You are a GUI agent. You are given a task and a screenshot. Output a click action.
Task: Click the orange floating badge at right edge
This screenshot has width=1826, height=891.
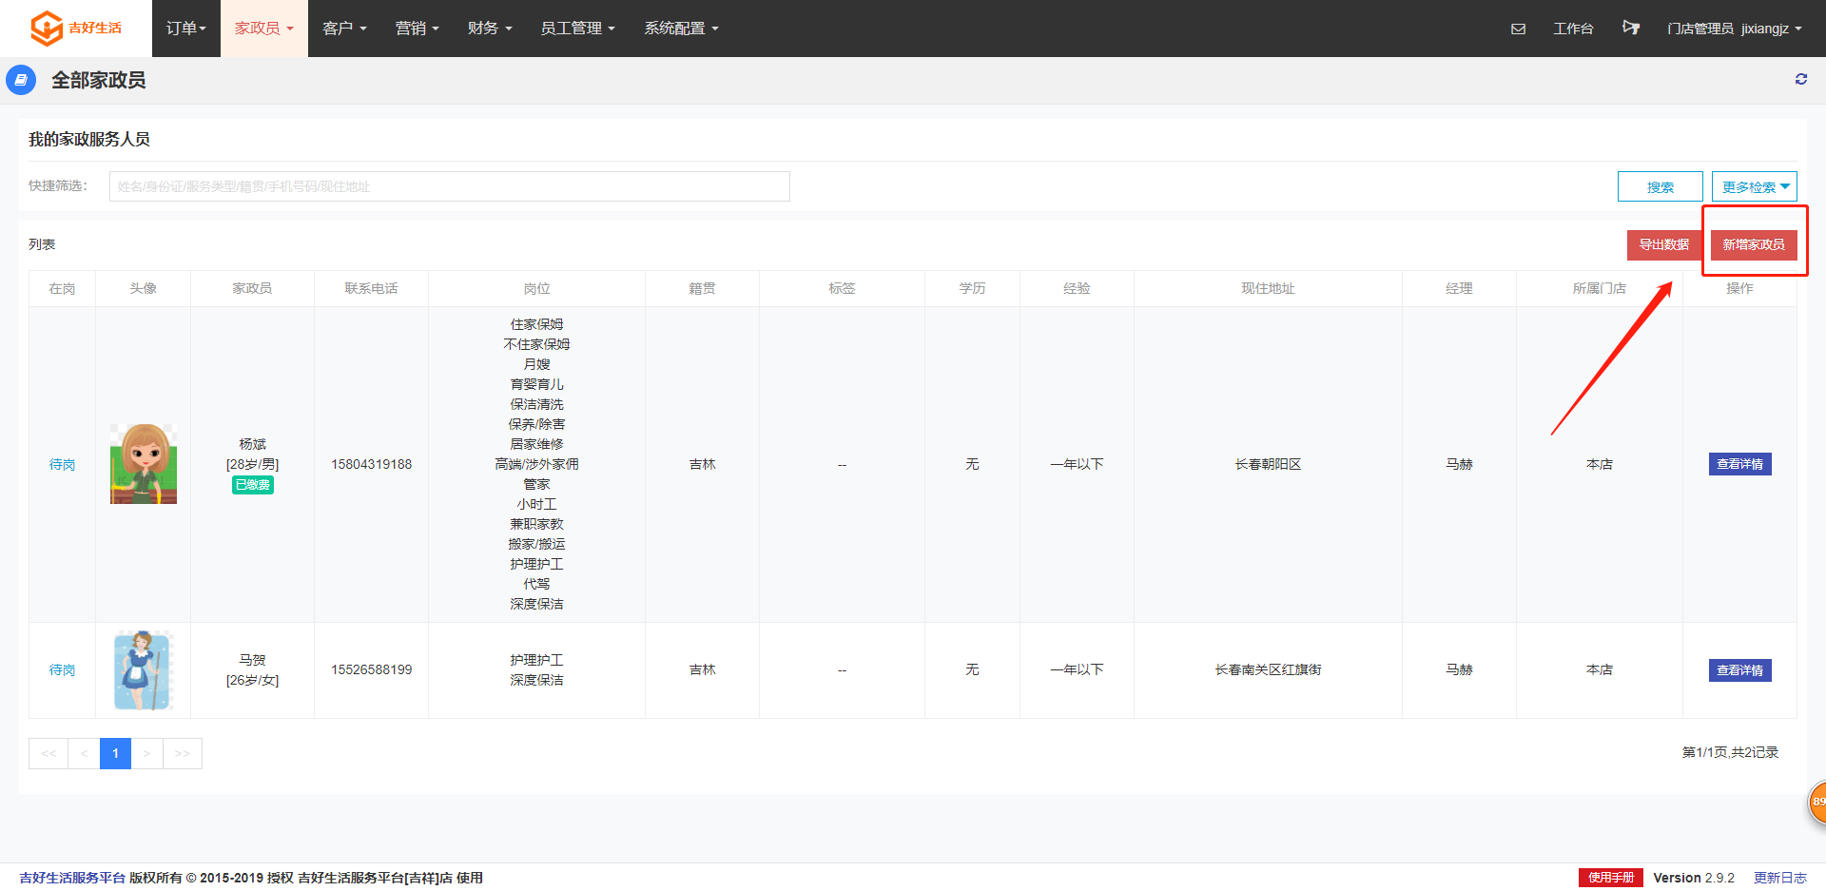pos(1816,802)
